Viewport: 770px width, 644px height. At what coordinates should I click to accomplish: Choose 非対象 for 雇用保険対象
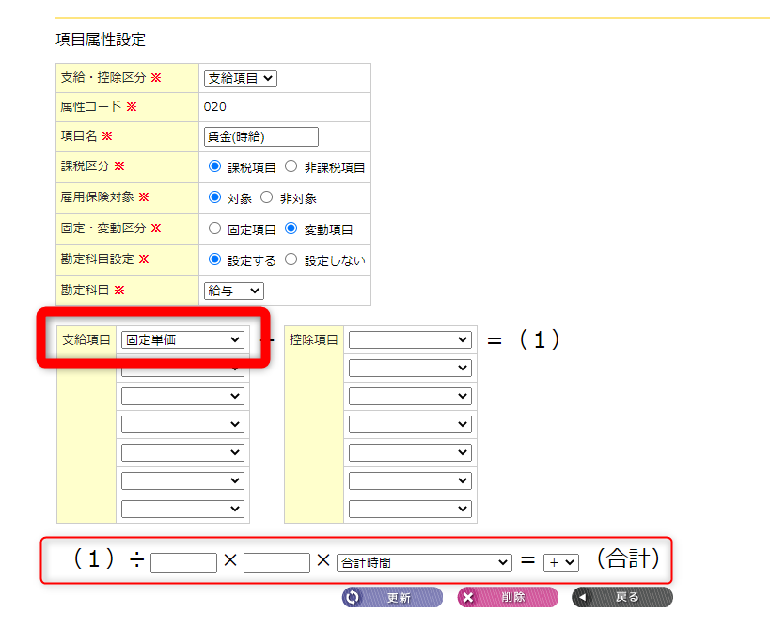[267, 197]
